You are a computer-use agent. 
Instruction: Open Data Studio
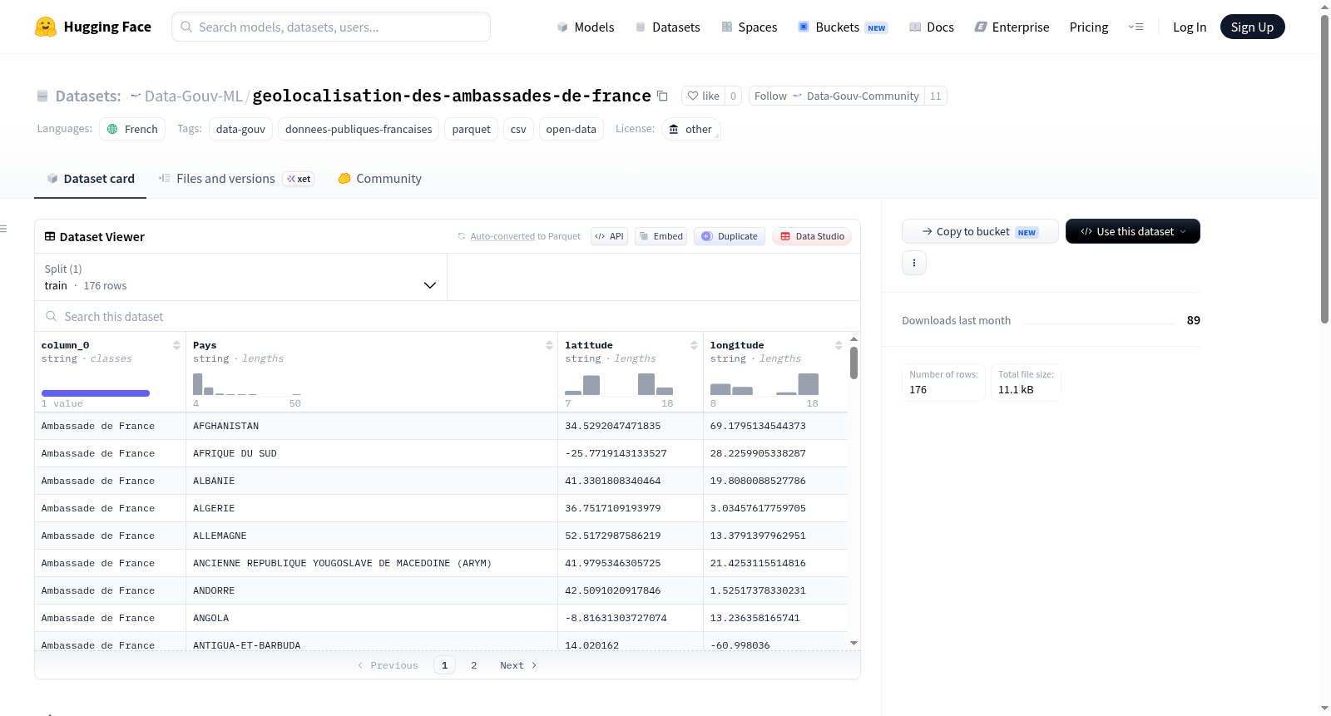[x=812, y=236]
